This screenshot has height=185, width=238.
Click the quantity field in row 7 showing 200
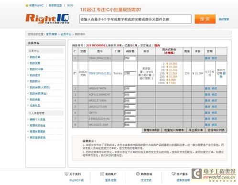coord(130,119)
